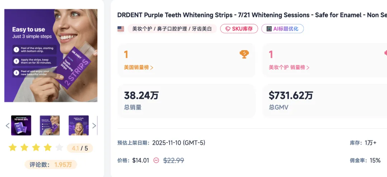This screenshot has height=177, width=387.
Task: Open the 美国销量榜 ranking link
Action: tap(139, 67)
